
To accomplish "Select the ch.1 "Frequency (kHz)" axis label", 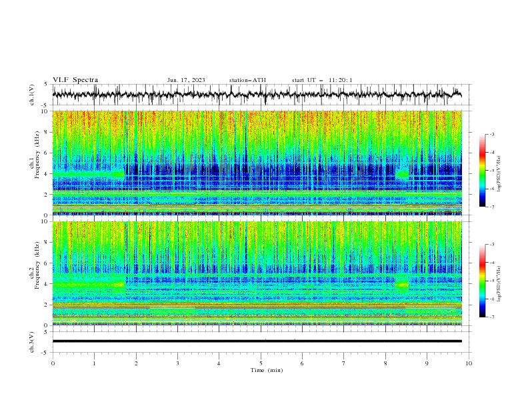I will tap(37, 153).
